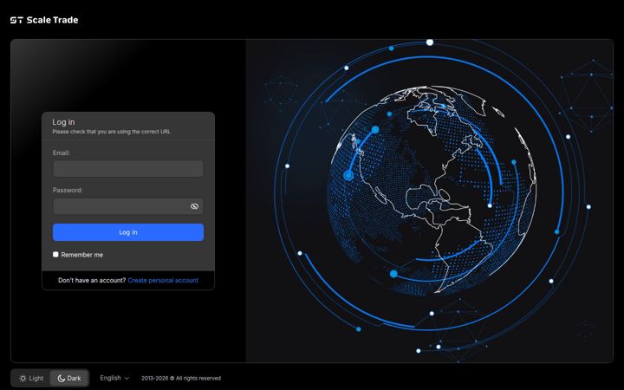The image size is (624, 390).
Task: Click the Log in form heading
Action: 63,122
